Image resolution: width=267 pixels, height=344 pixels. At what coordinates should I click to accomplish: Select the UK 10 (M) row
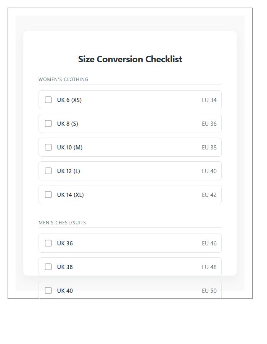click(x=130, y=147)
